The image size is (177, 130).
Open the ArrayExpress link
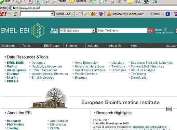point(17,70)
